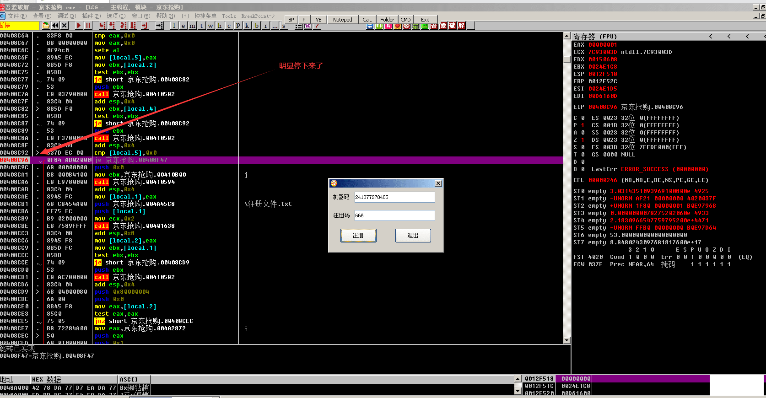Show breakpoints via 'b' button
Image resolution: width=766 pixels, height=398 pixels.
257,26
